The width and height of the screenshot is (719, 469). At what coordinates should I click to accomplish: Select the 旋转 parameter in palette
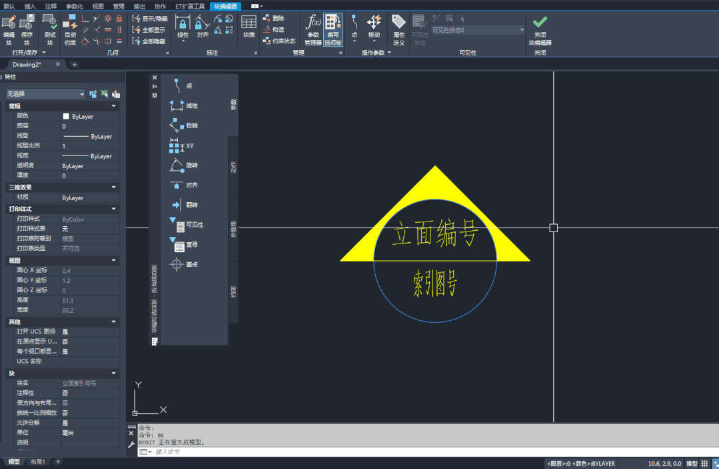click(x=184, y=165)
